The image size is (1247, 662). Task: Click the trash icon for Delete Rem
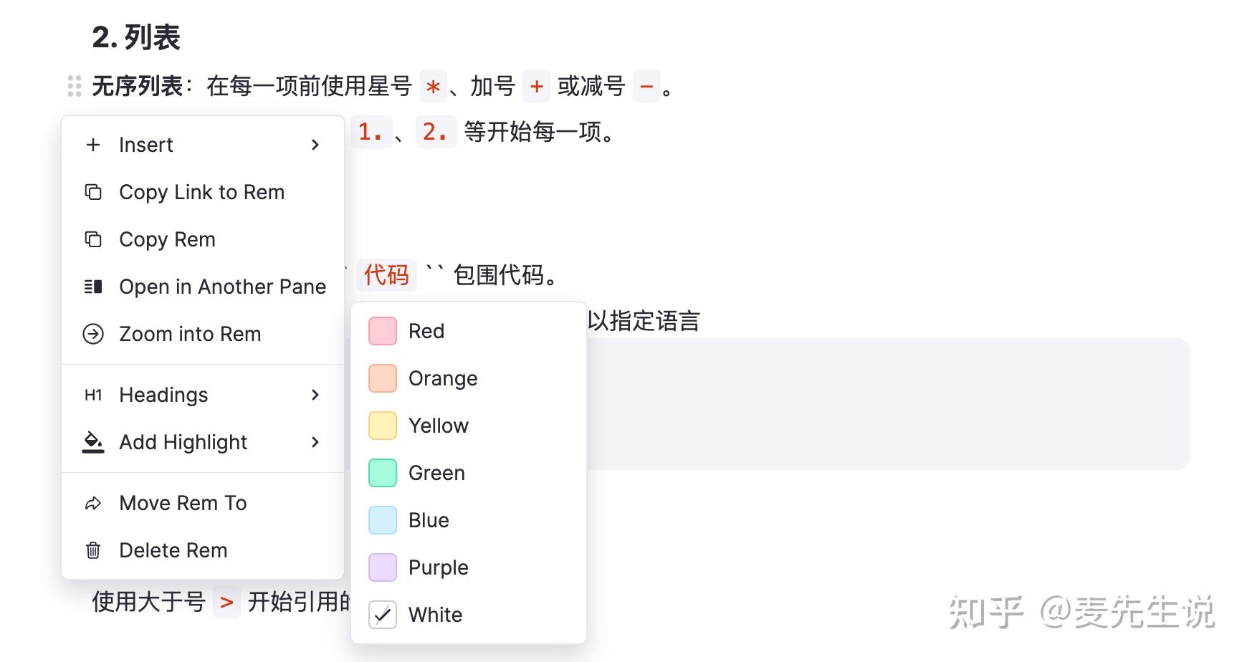(x=93, y=550)
